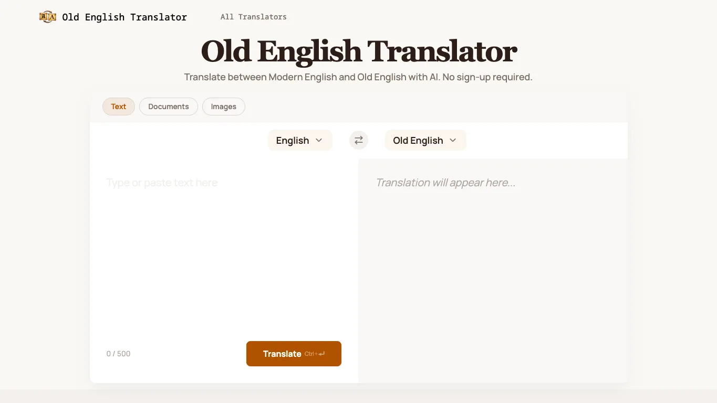Open the Old English target language dropdown
This screenshot has height=403, width=717.
point(425,140)
